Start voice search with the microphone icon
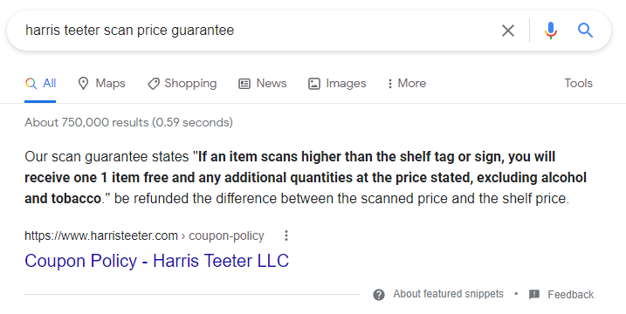The image size is (626, 314). [x=551, y=31]
